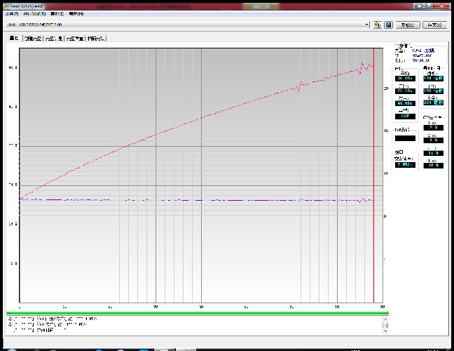Switch to the Benchmark tab
This screenshot has width=454, height=351.
[14, 38]
